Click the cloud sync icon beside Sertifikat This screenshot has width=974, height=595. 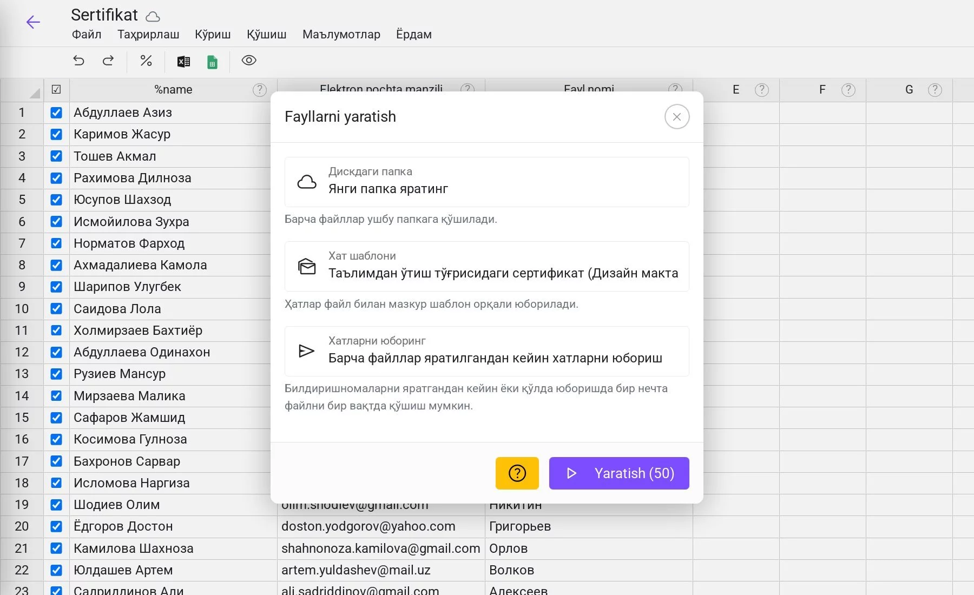tap(153, 17)
